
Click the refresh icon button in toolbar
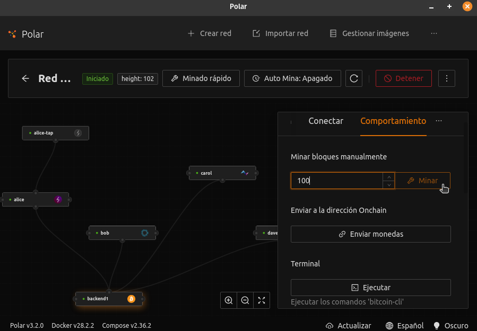[x=354, y=78]
